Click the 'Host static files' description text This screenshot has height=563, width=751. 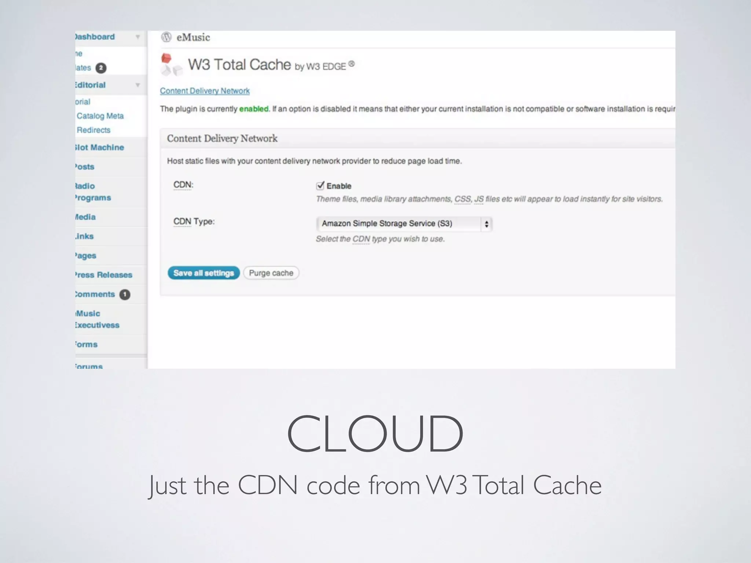(x=314, y=161)
